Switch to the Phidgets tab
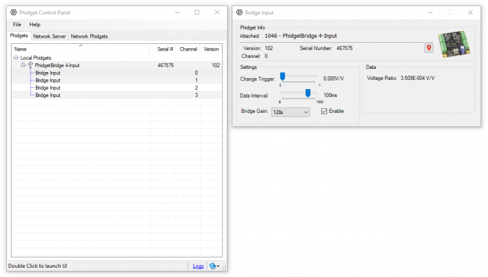The width and height of the screenshot is (488, 277). point(19,36)
